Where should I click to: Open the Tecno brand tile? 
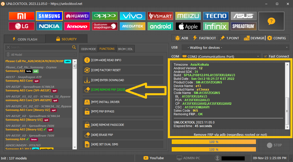pyautogui.click(x=216, y=16)
